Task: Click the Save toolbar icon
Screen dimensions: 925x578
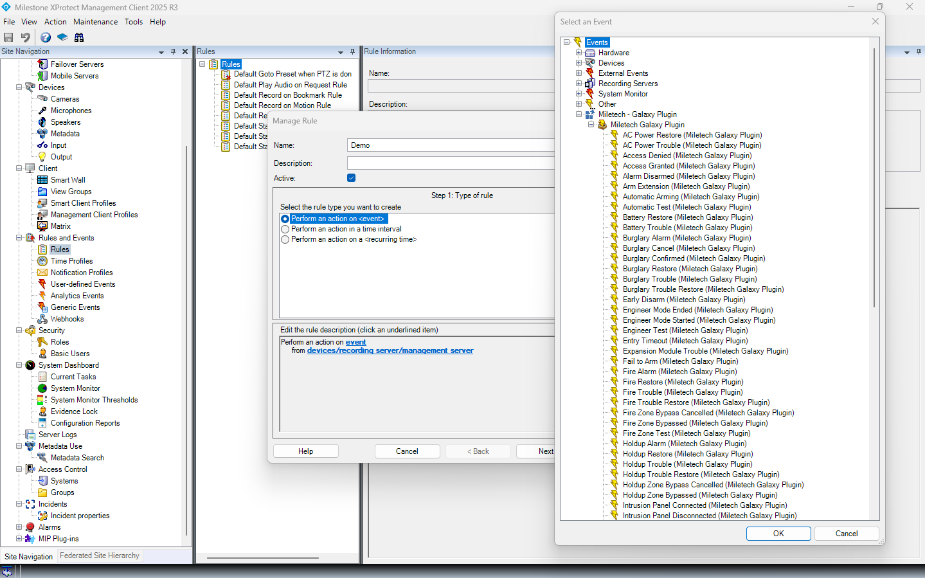Action: (x=8, y=37)
